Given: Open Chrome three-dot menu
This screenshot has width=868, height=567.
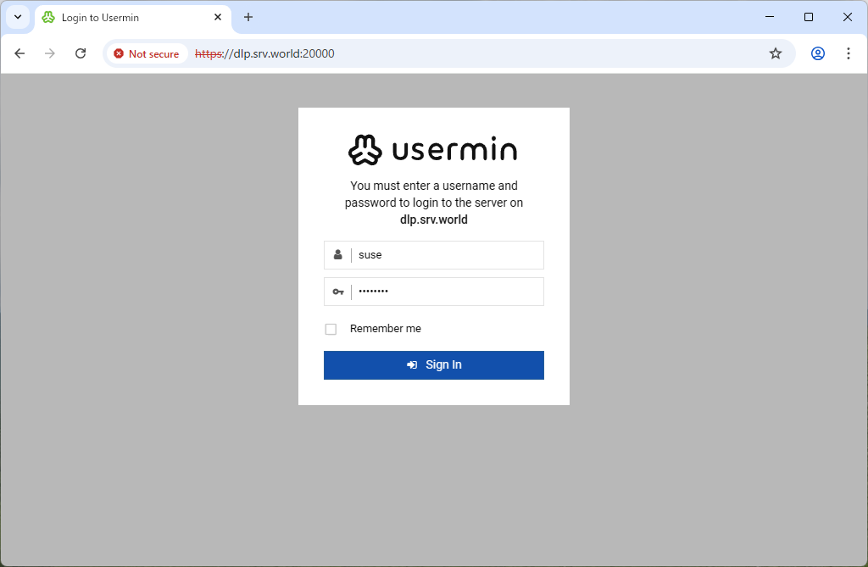Looking at the screenshot, I should 848,53.
